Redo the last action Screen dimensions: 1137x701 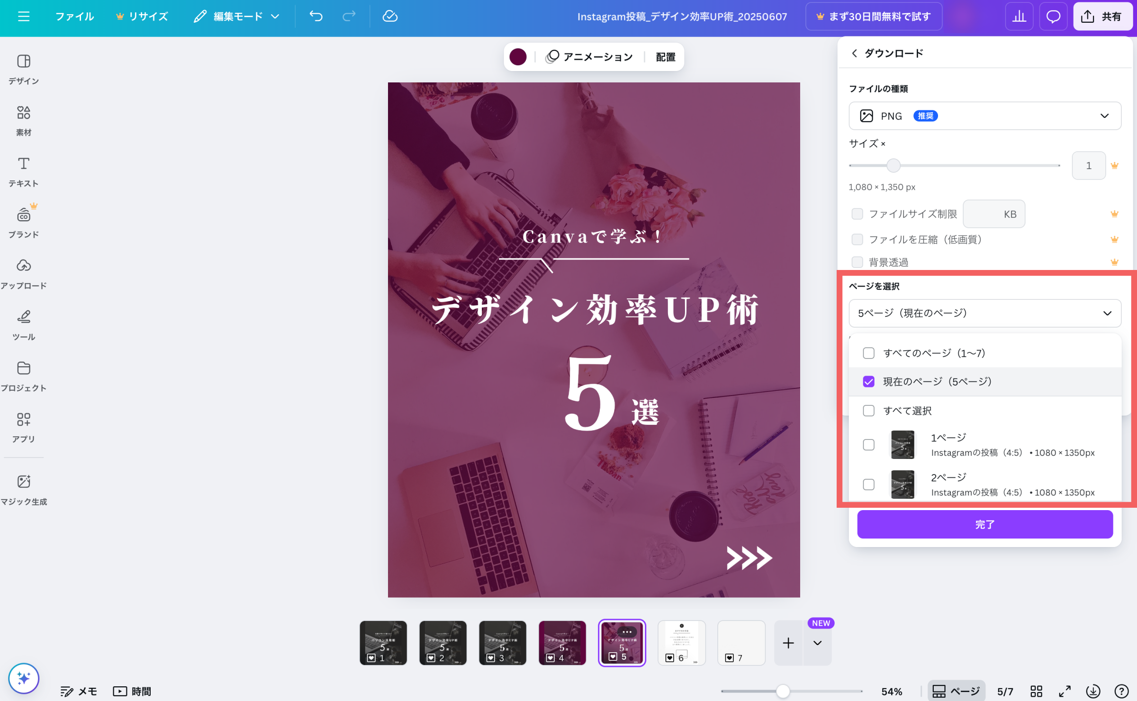pos(349,17)
